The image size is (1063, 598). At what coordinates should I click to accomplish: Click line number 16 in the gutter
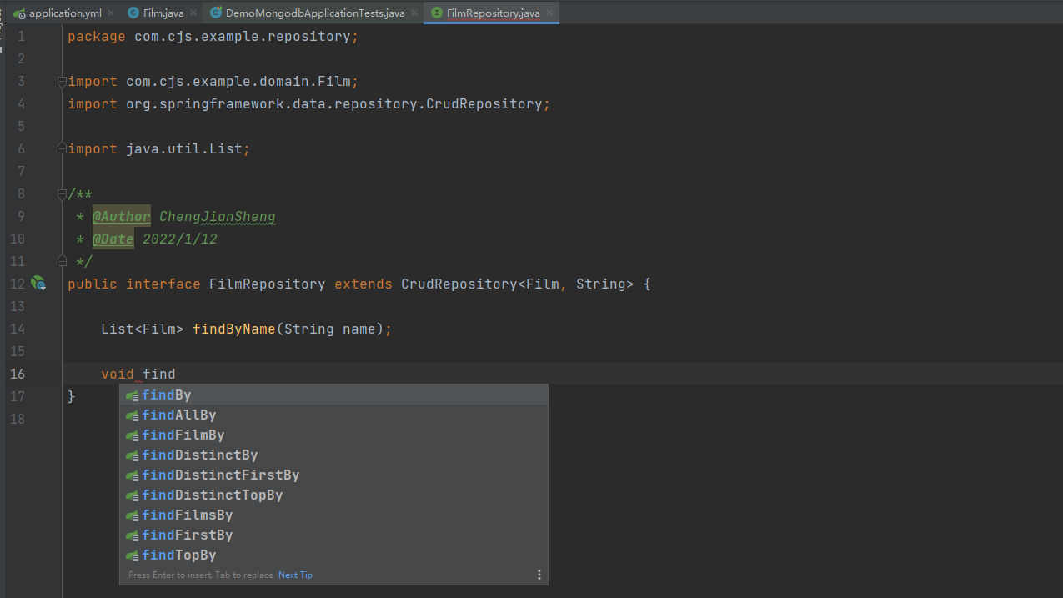pos(18,374)
